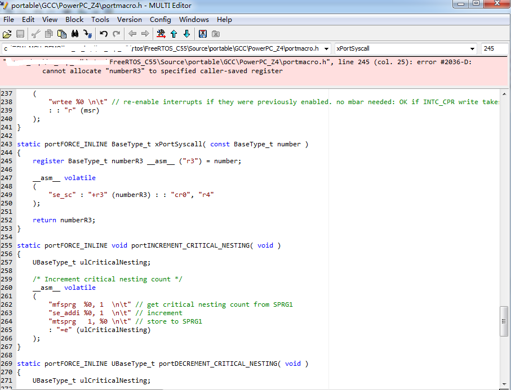This screenshot has height=390, width=511.
Task: Open the View menu
Action: coord(50,20)
